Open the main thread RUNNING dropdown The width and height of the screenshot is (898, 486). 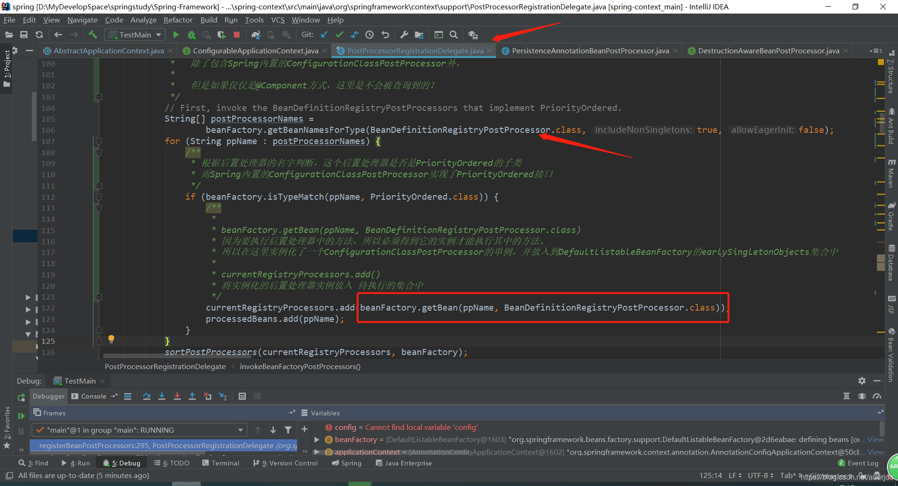[x=139, y=430]
